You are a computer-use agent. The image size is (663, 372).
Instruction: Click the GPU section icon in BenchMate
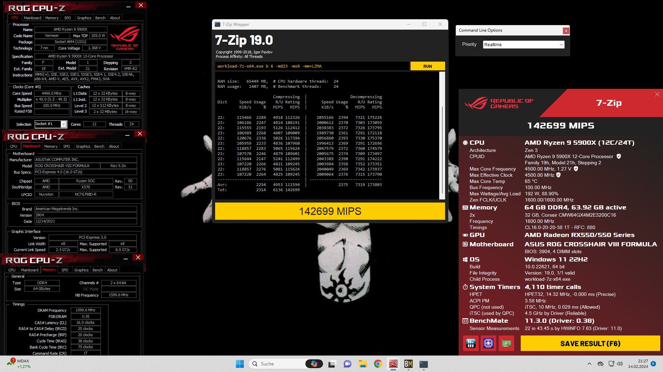465,235
